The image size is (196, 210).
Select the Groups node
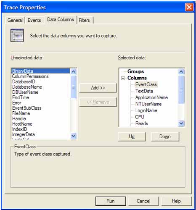[135, 71]
